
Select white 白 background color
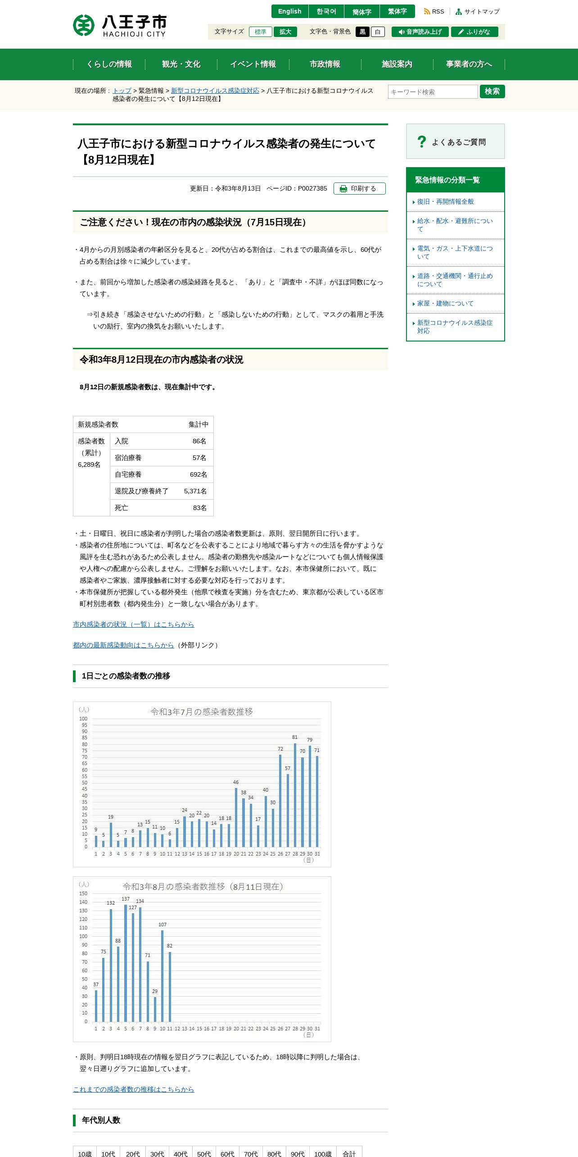click(378, 32)
